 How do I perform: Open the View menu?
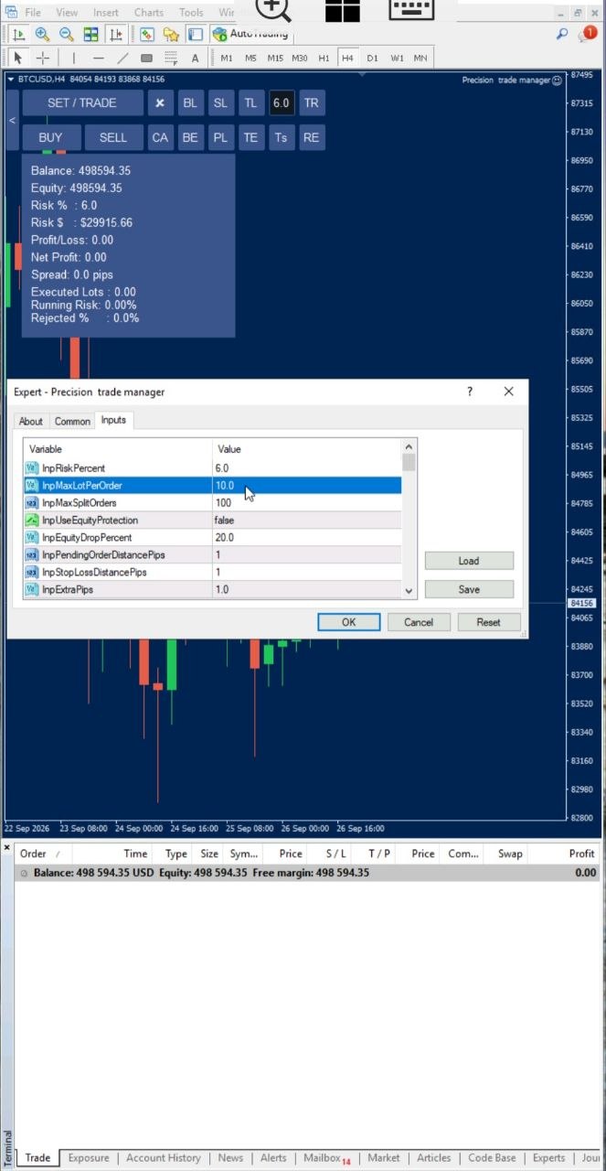pyautogui.click(x=67, y=13)
